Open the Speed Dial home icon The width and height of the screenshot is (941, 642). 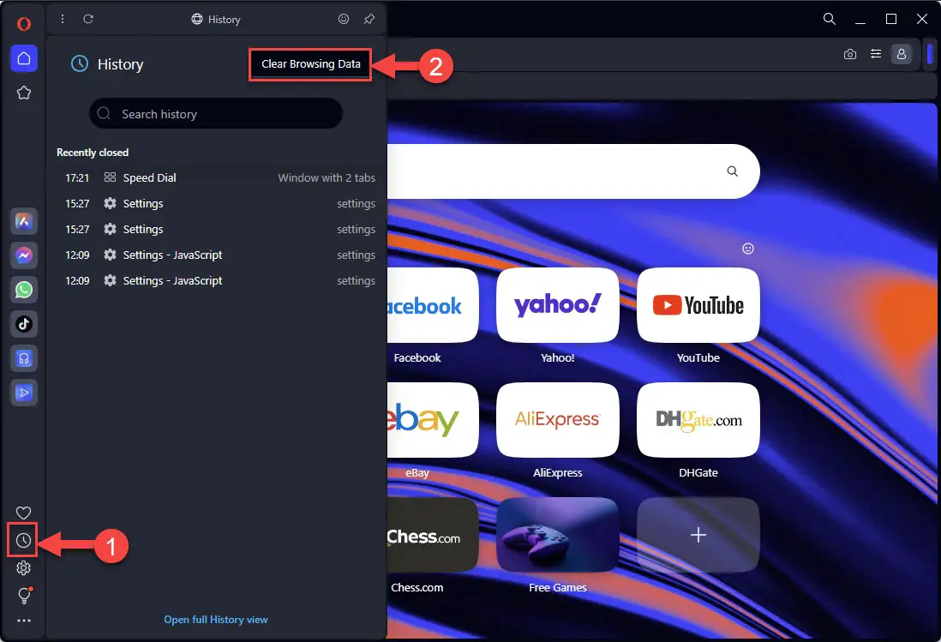pos(23,58)
